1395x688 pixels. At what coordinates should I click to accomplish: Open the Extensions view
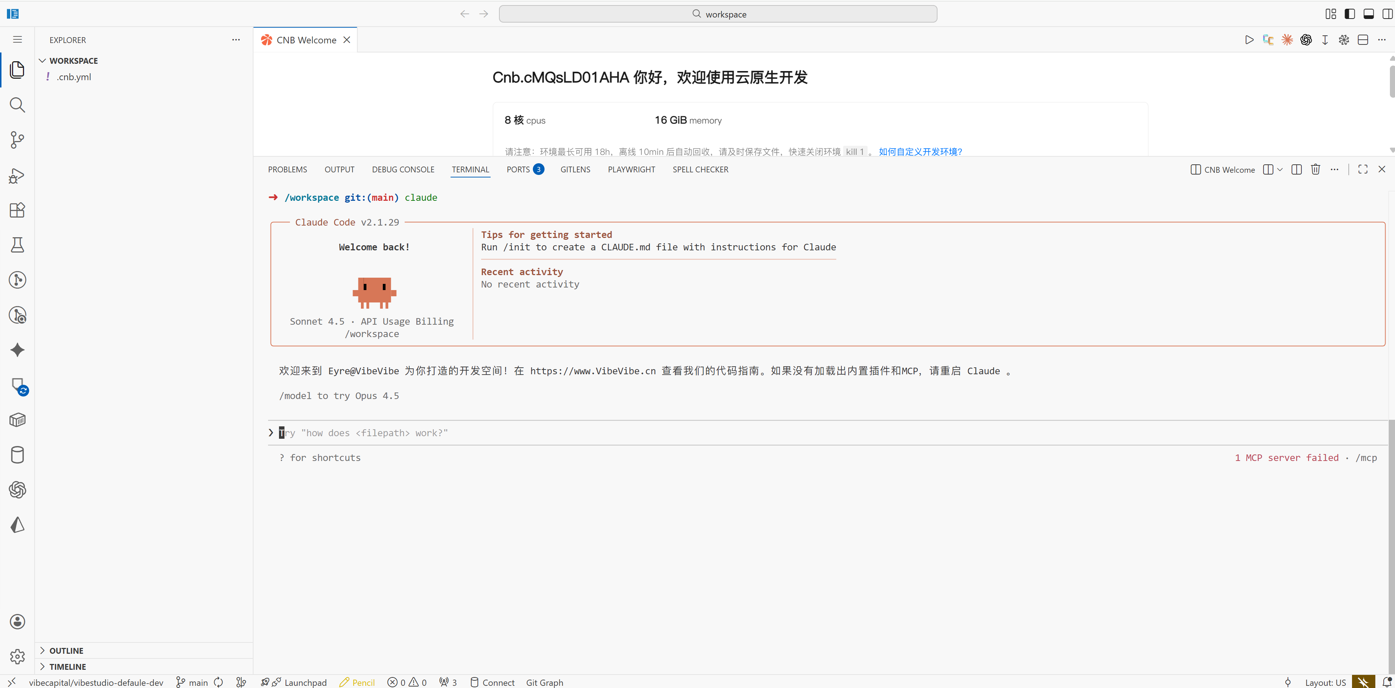tap(17, 210)
